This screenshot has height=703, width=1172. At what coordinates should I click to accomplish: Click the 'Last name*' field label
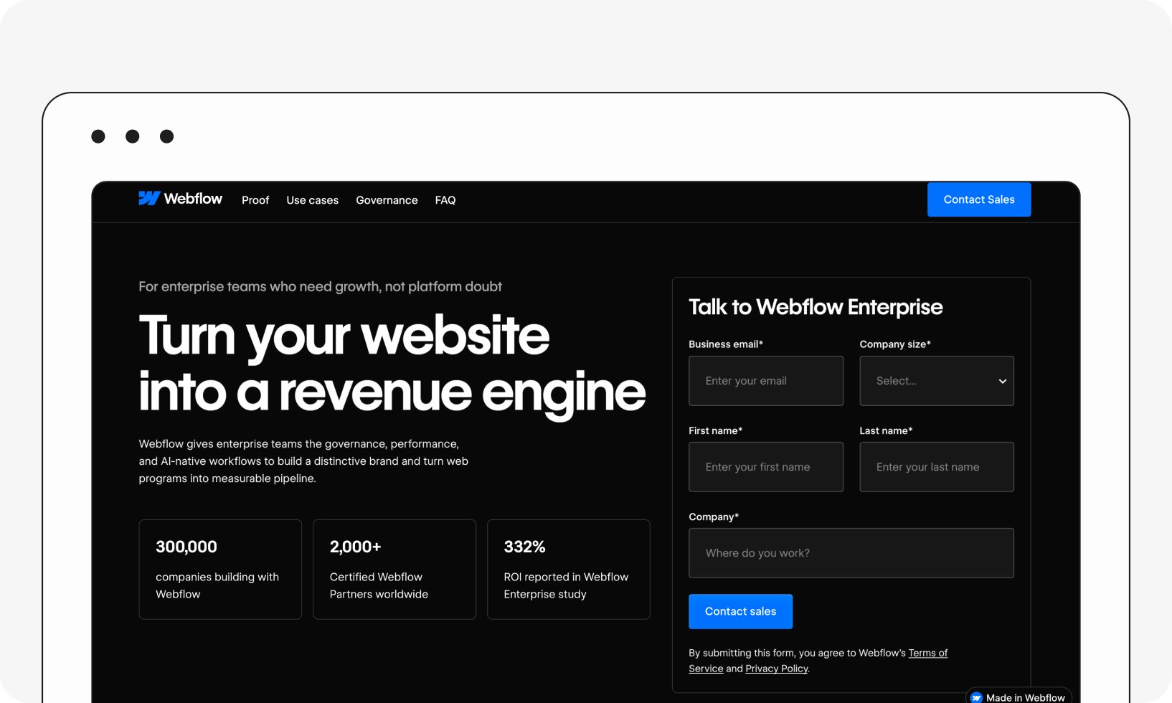[886, 430]
